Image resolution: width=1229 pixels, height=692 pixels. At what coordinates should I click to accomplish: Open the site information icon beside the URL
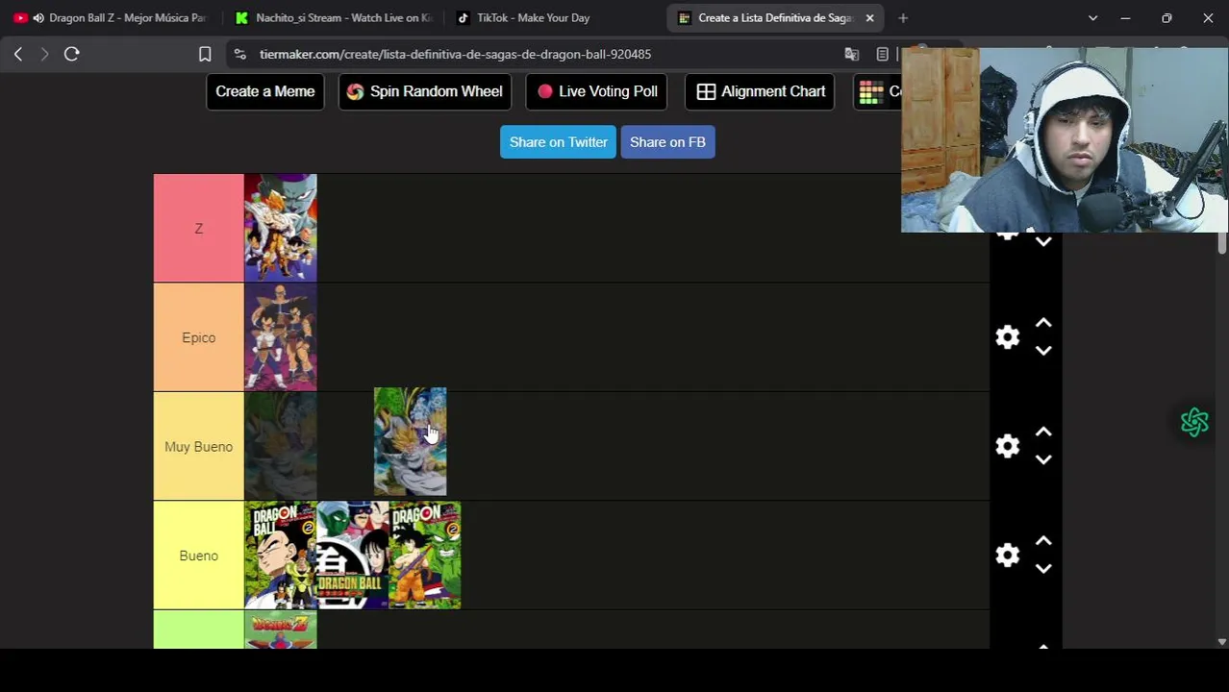tap(240, 55)
